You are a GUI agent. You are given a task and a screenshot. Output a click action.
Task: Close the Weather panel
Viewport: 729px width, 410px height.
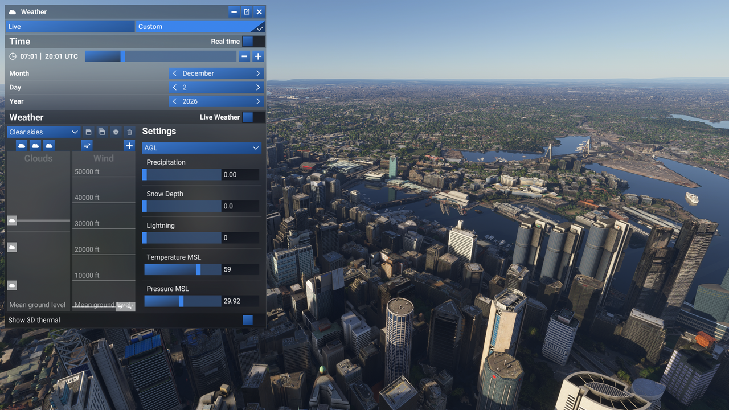(259, 12)
